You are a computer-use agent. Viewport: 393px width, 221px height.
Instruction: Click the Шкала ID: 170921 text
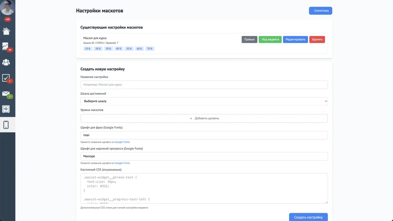[93, 43]
